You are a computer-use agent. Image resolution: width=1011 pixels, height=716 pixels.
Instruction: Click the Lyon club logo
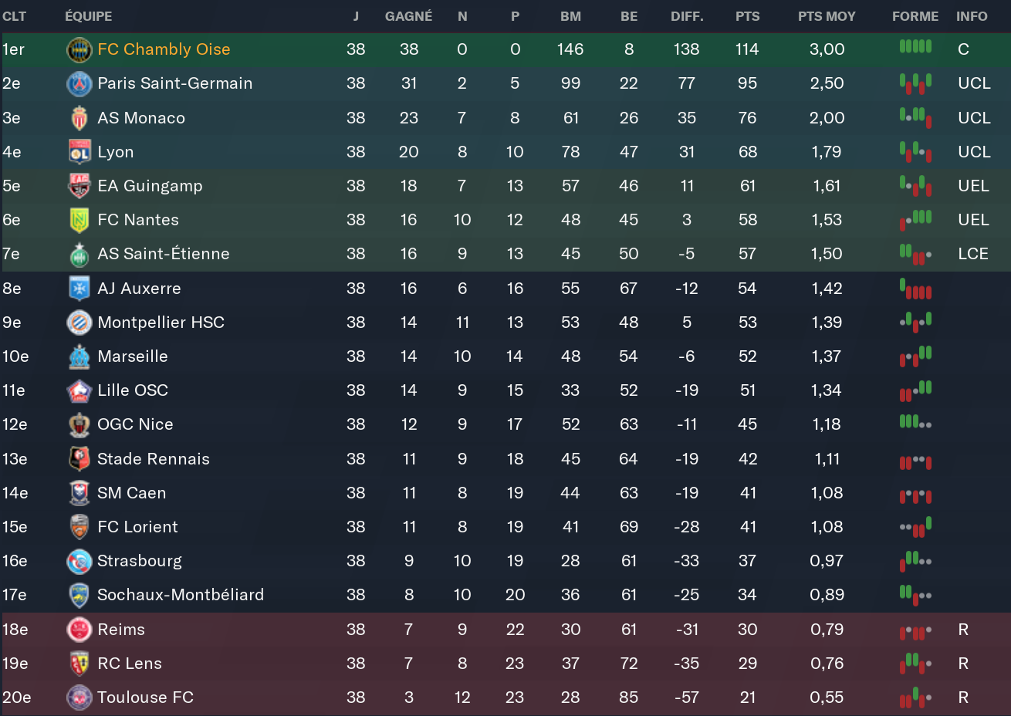click(x=79, y=152)
